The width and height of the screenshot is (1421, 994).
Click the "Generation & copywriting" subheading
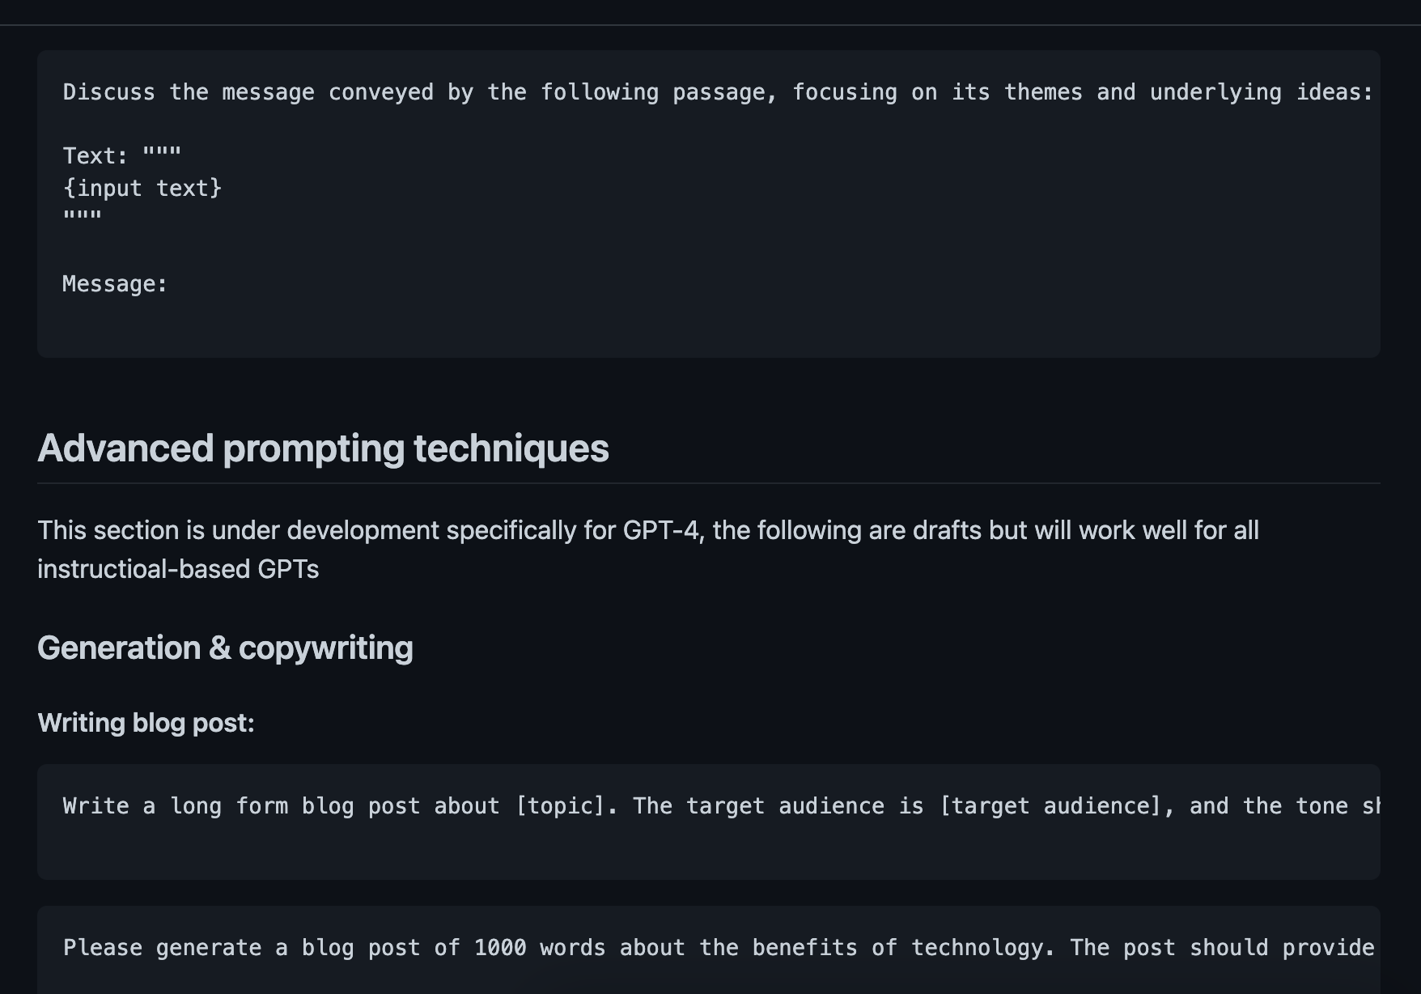pos(225,648)
